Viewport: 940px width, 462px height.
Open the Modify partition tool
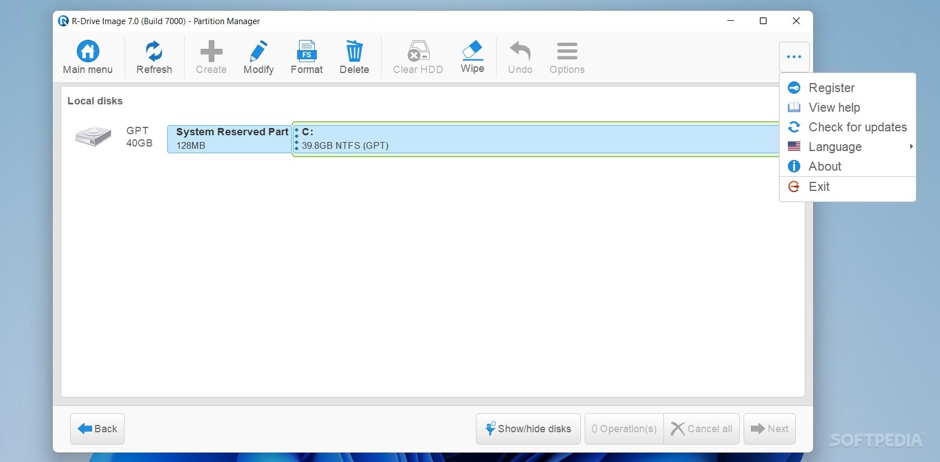coord(258,57)
